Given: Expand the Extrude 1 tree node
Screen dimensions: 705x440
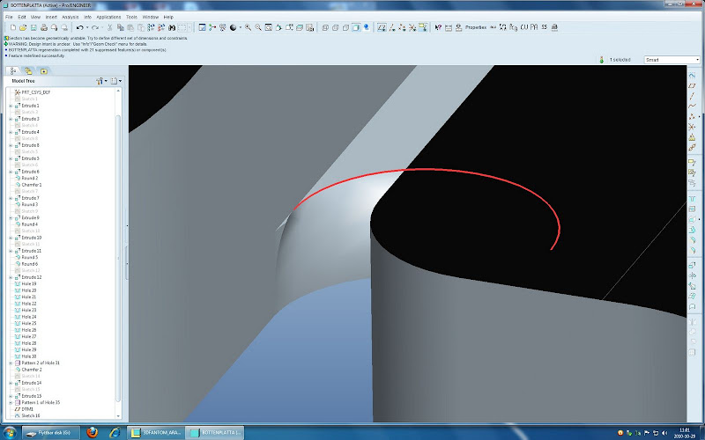Looking at the screenshot, I should pyautogui.click(x=11, y=106).
